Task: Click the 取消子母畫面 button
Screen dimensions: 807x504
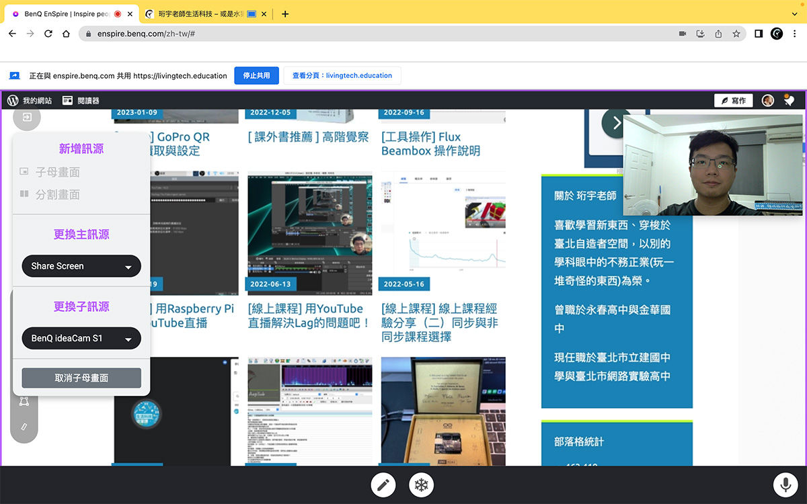Action: point(81,378)
